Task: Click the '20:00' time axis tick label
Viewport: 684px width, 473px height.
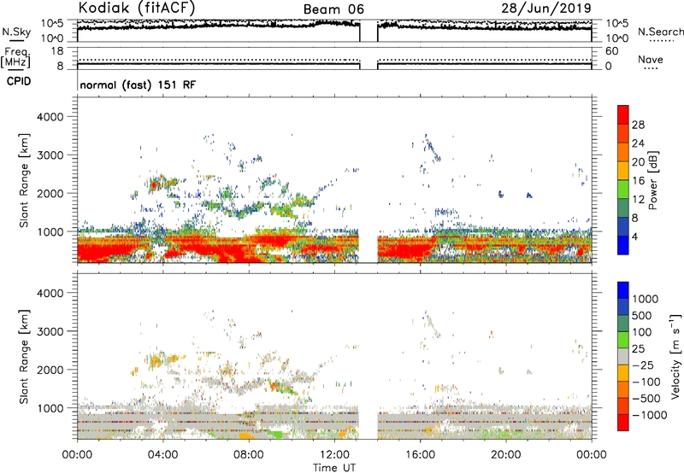Action: [505, 455]
